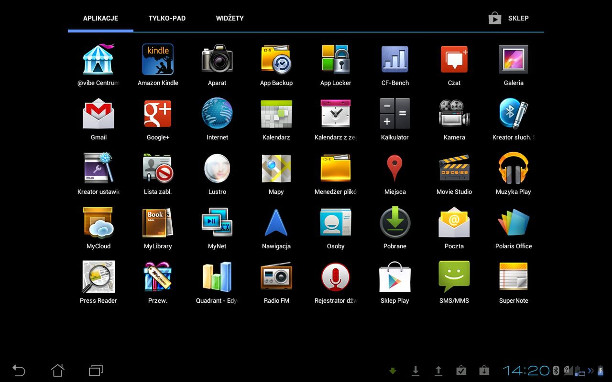Select the APLIKACJE tab
The image size is (612, 382).
click(100, 18)
